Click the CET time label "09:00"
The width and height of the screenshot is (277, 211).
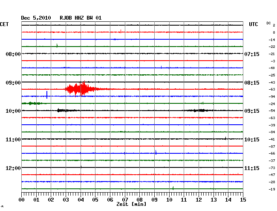tap(13, 83)
